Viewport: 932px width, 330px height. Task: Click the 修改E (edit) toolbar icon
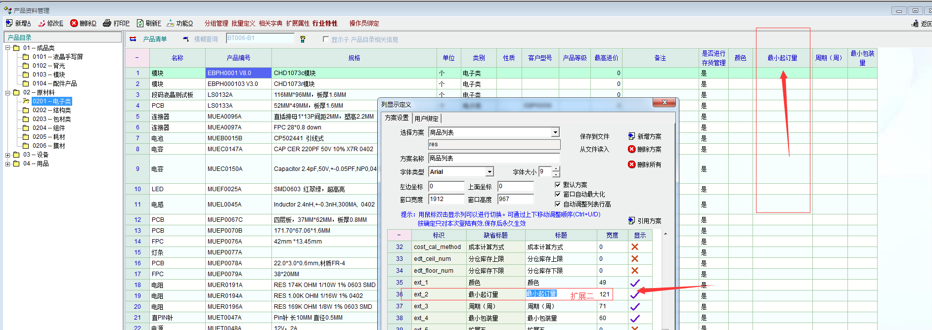click(x=42, y=23)
